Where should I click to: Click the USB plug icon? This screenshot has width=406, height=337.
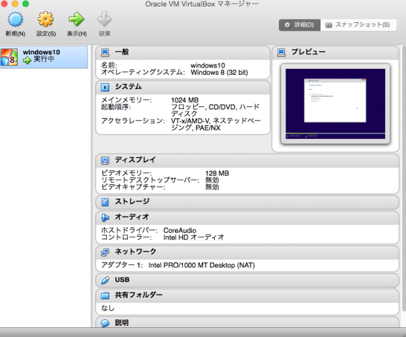point(105,280)
